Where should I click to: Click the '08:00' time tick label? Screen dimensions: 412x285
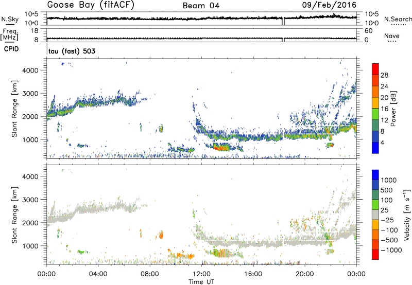[x=150, y=274]
